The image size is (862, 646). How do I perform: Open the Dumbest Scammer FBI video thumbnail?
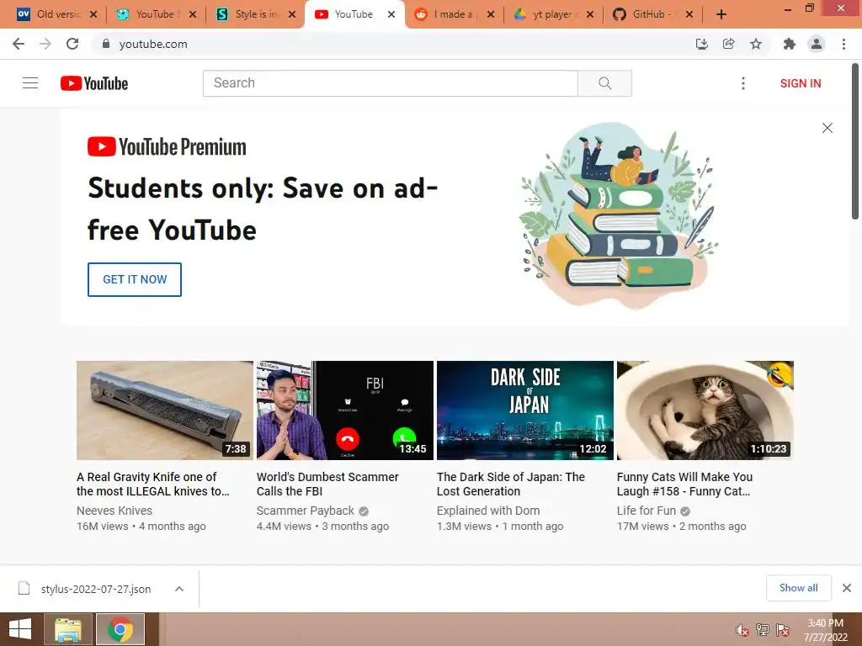[x=345, y=410]
